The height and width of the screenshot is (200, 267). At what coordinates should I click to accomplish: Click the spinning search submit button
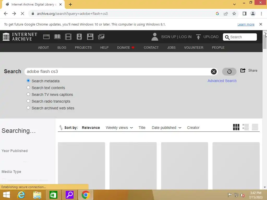229,72
